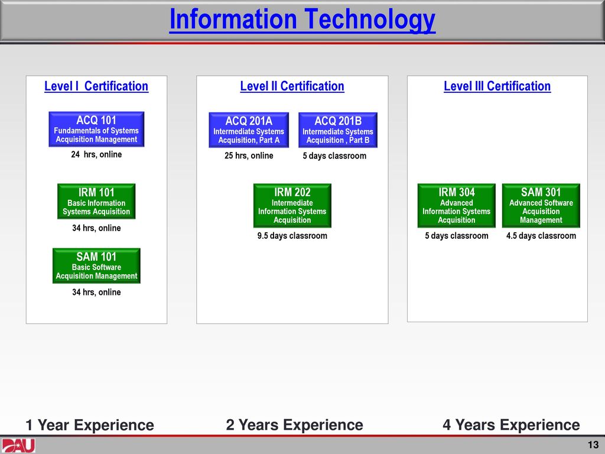This screenshot has height=454, width=605.
Task: Click the '4.5 days classroom' text
Action: [x=541, y=236]
